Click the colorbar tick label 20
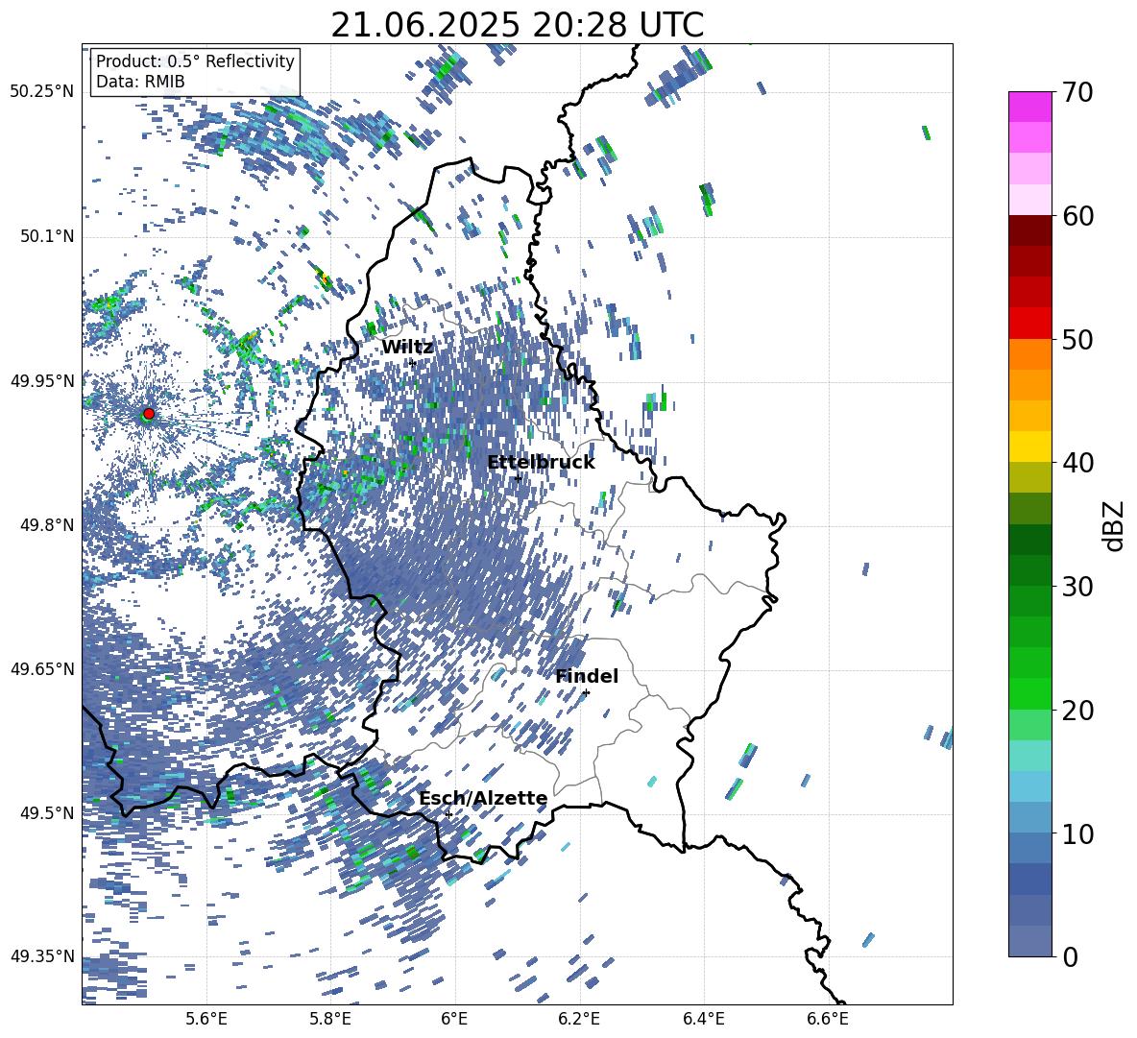The image size is (1137, 1038). point(1077,711)
